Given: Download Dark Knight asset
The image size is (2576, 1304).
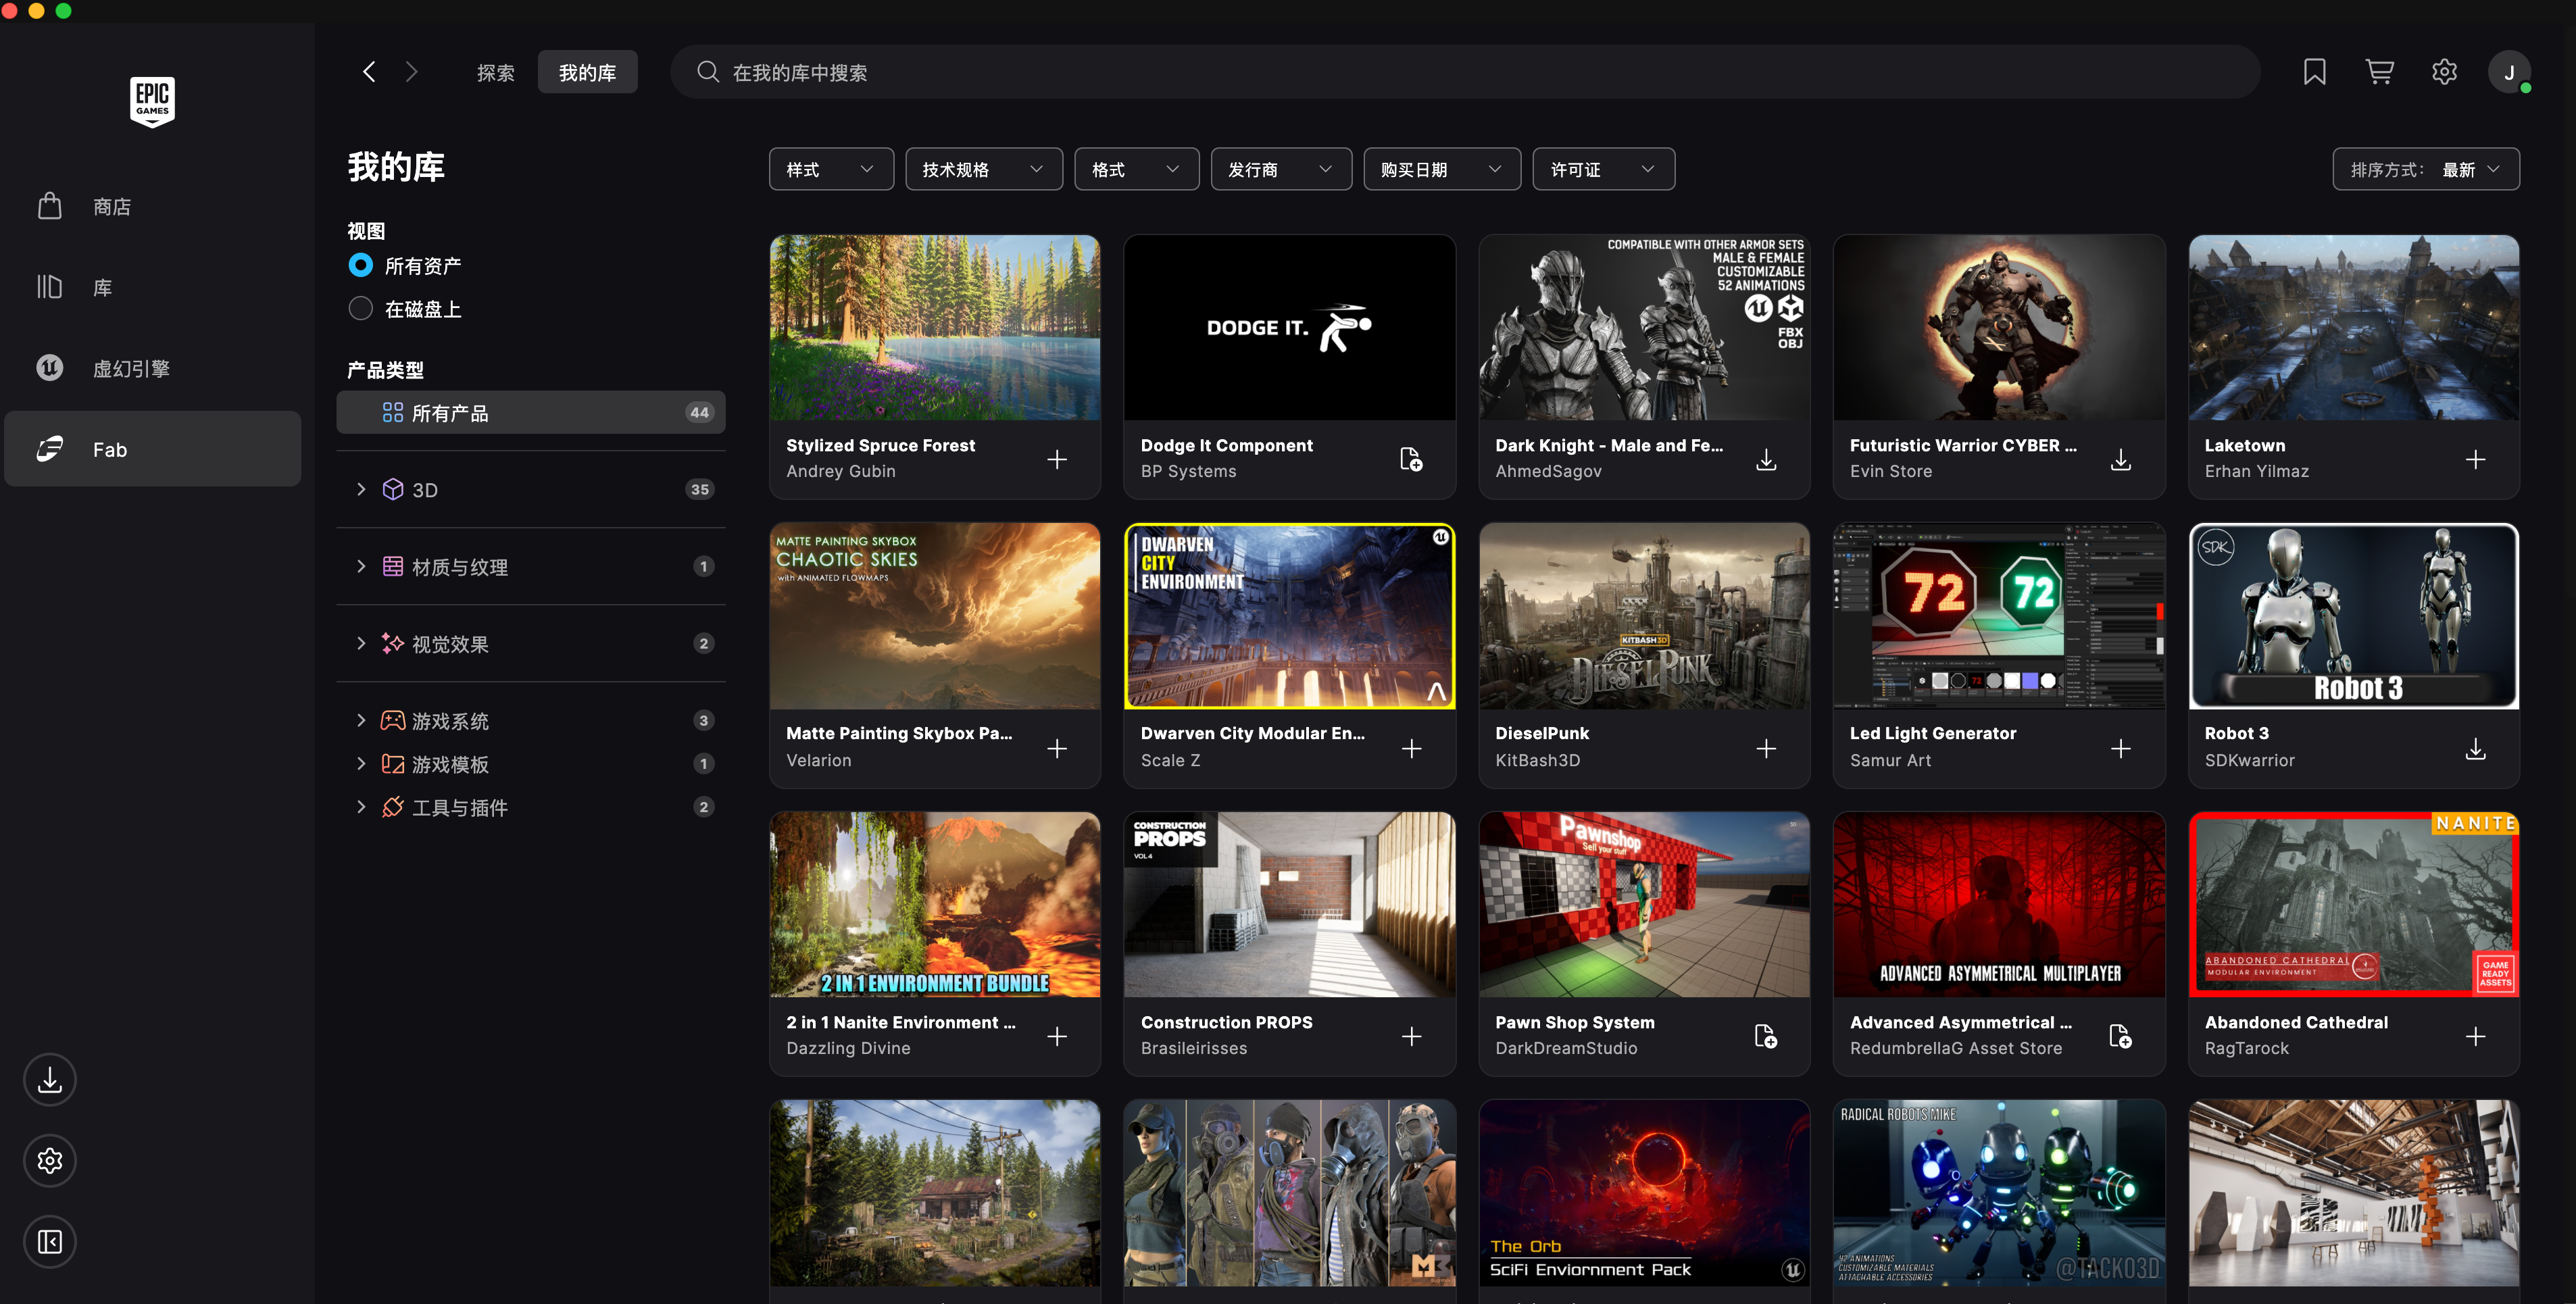Looking at the screenshot, I should (x=1766, y=459).
